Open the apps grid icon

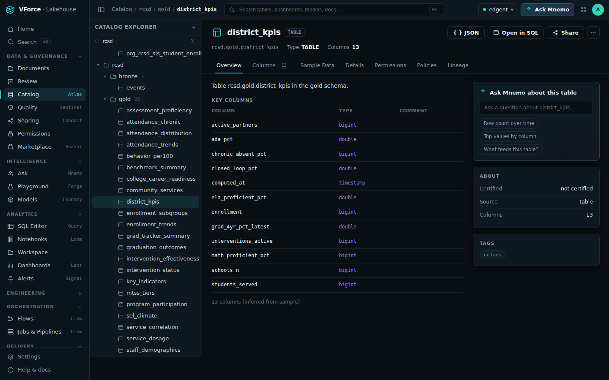(x=583, y=9)
